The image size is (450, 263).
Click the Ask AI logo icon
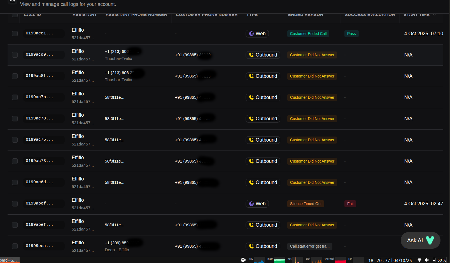coord(430,240)
